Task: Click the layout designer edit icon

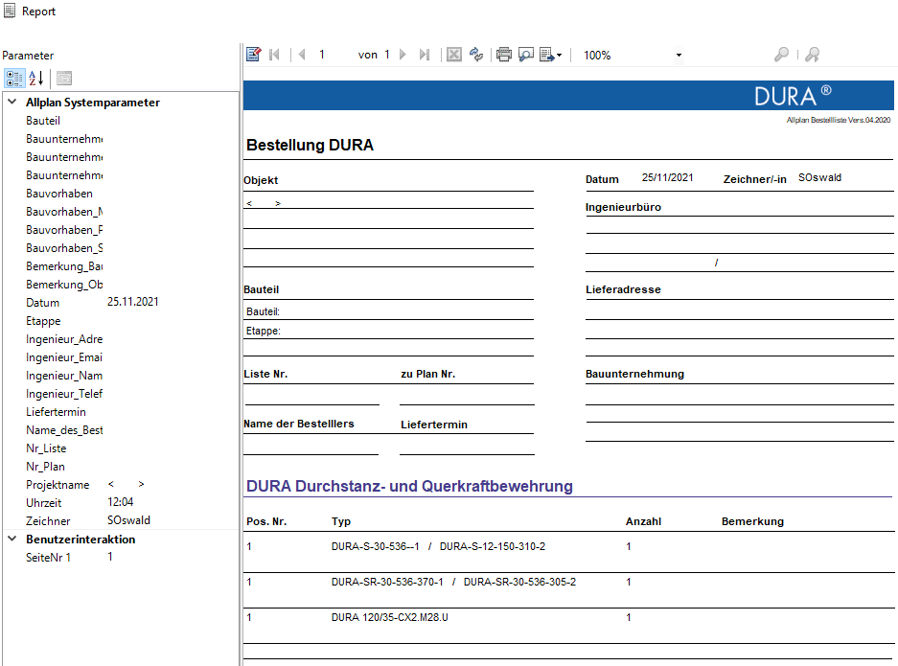Action: (x=254, y=55)
